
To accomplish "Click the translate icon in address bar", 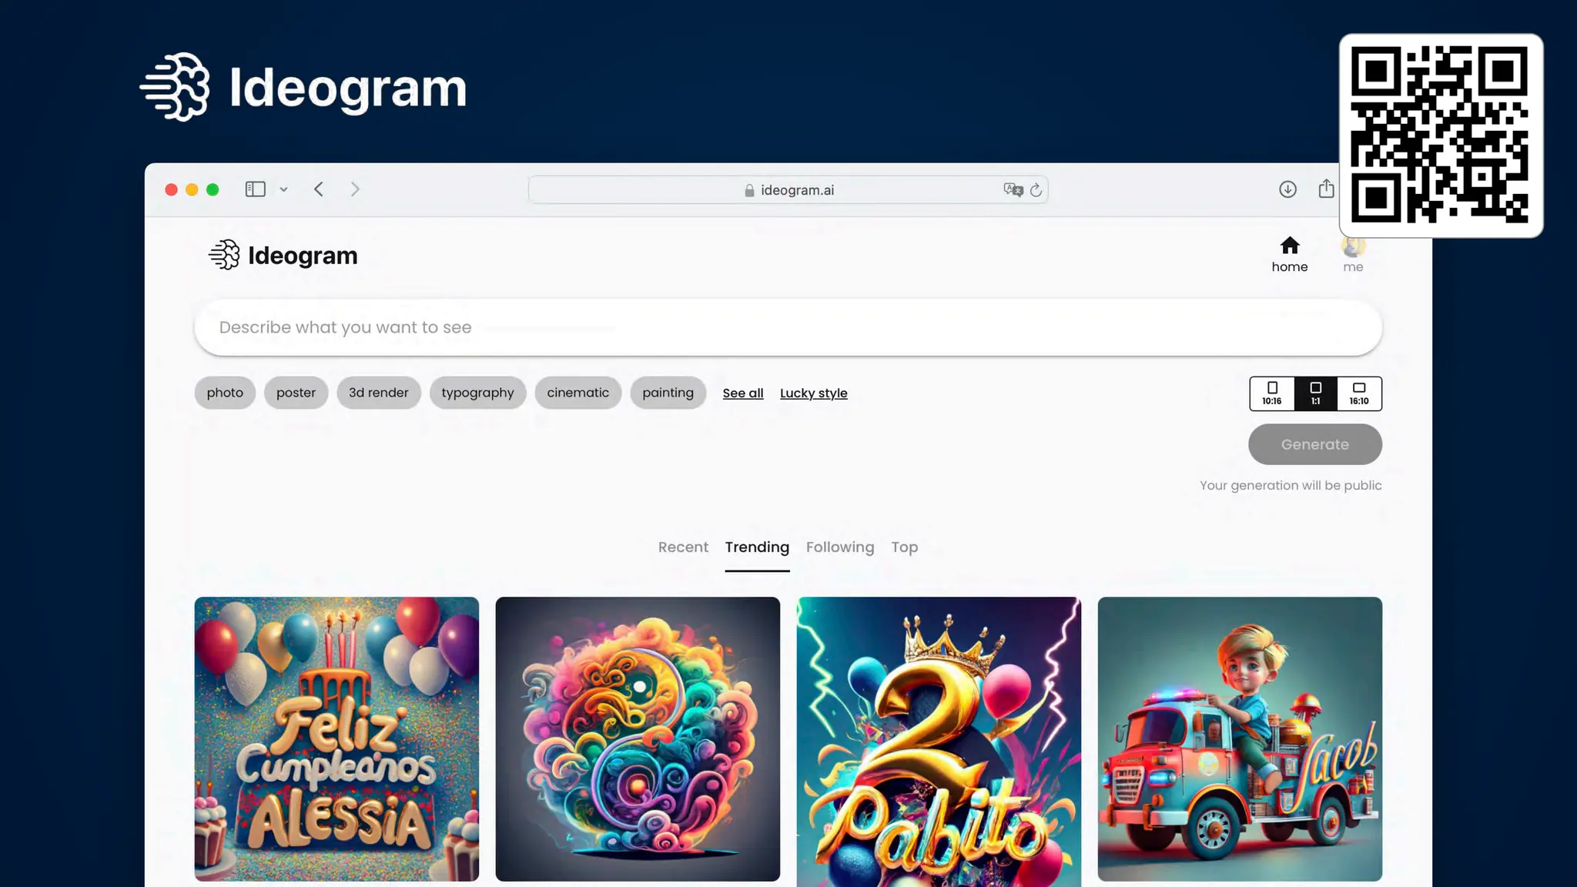I will (x=1013, y=189).
